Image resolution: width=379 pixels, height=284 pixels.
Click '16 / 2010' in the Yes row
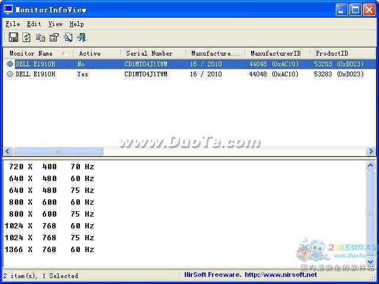(205, 74)
